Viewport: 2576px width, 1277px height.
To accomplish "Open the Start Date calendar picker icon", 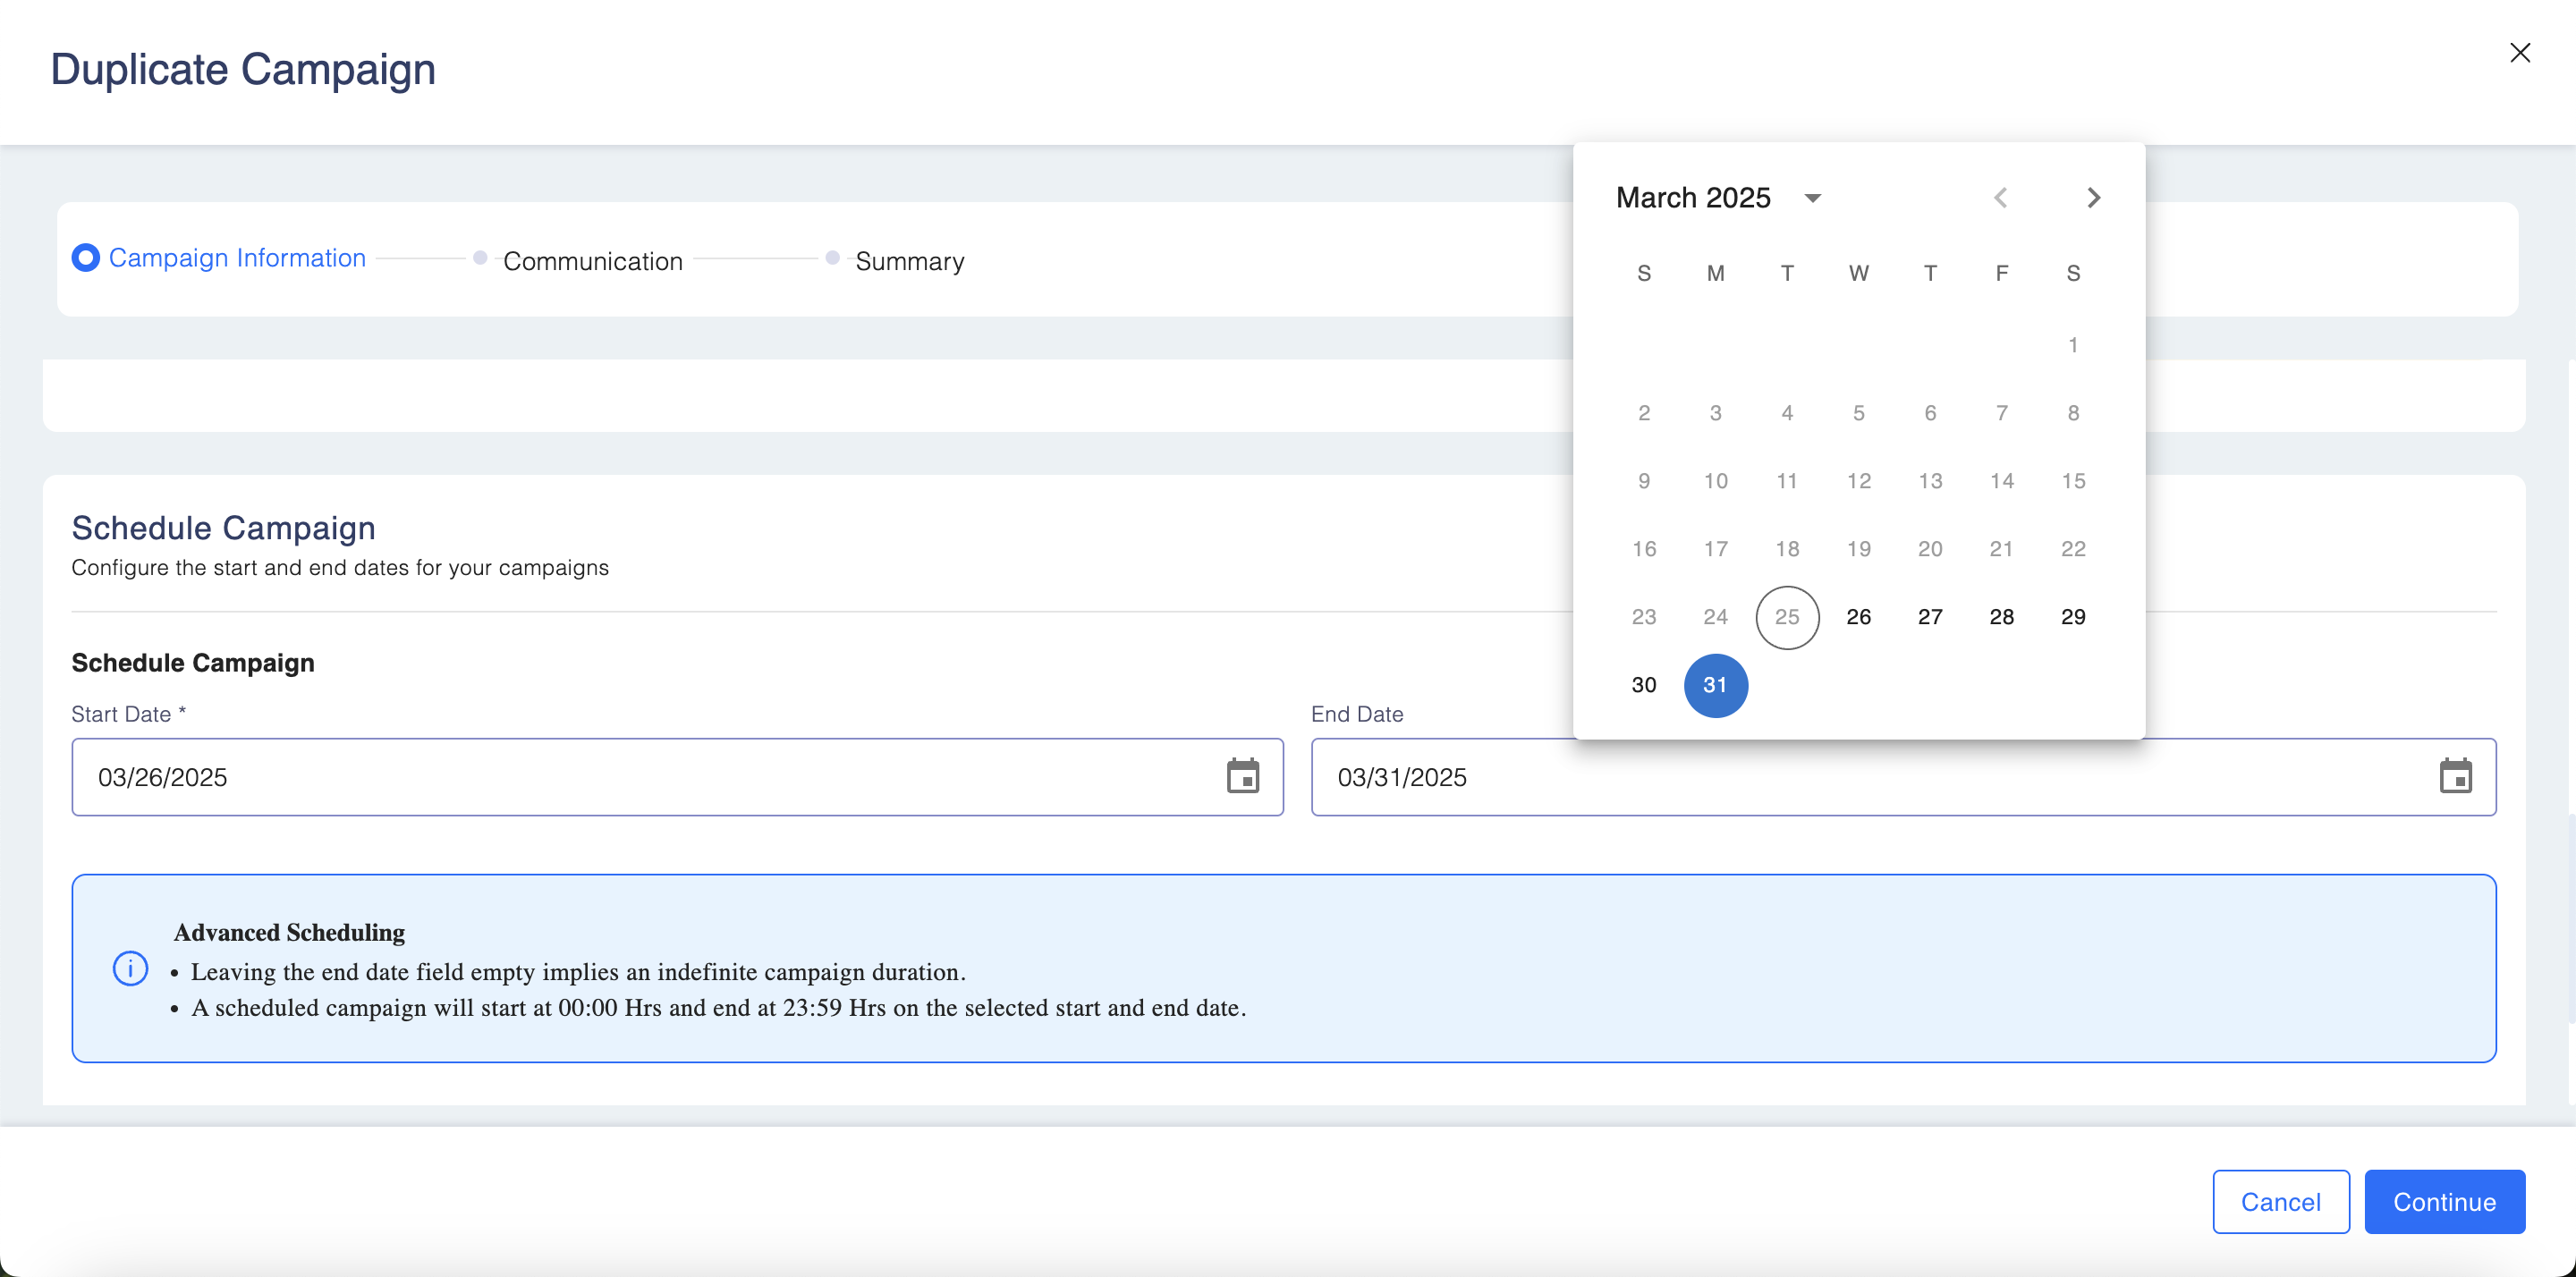I will click(1242, 776).
